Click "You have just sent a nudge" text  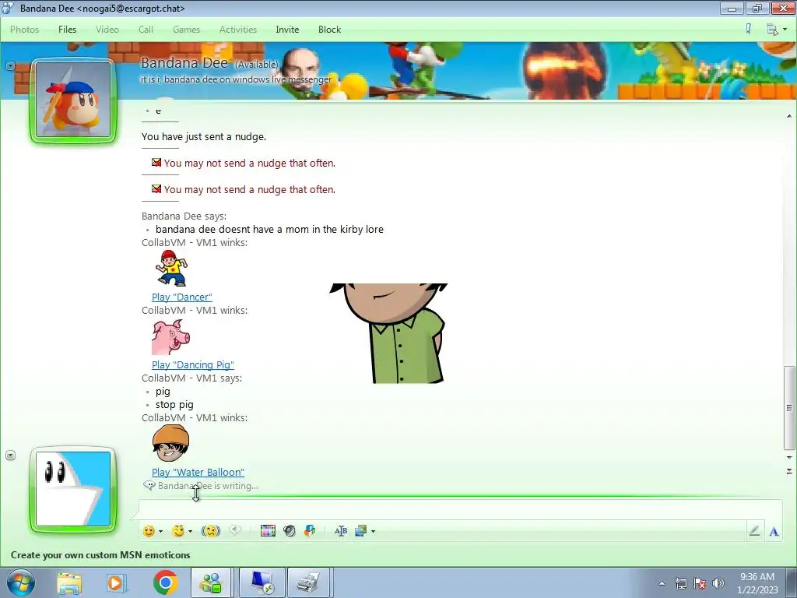pos(204,136)
